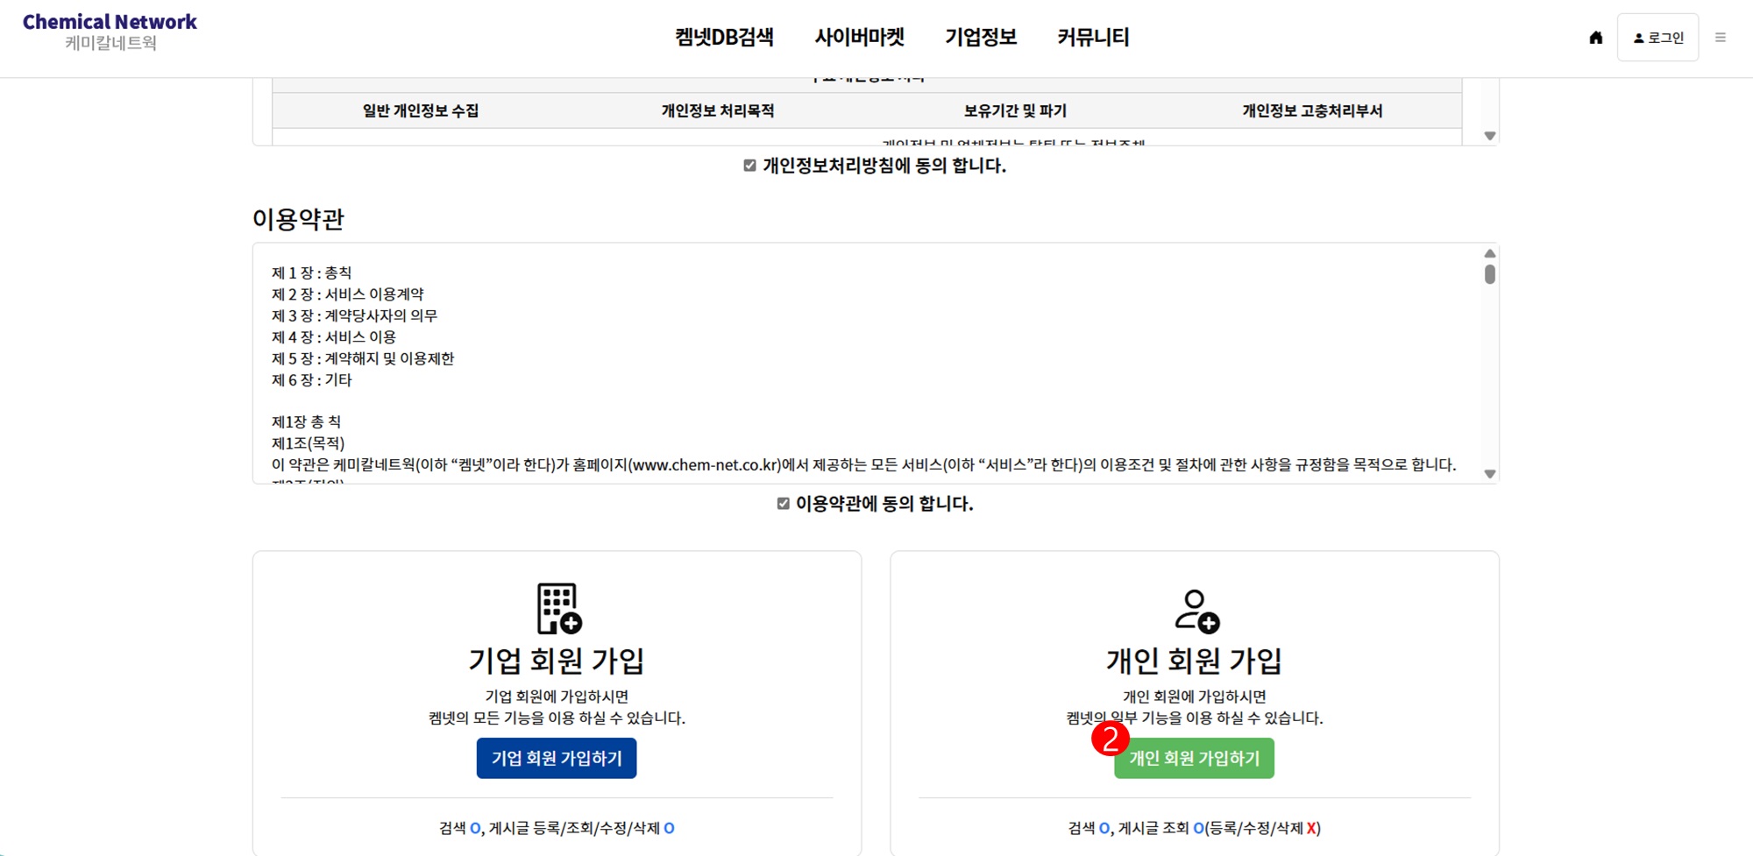Click the home icon in the header
1753x856 pixels.
(1595, 38)
